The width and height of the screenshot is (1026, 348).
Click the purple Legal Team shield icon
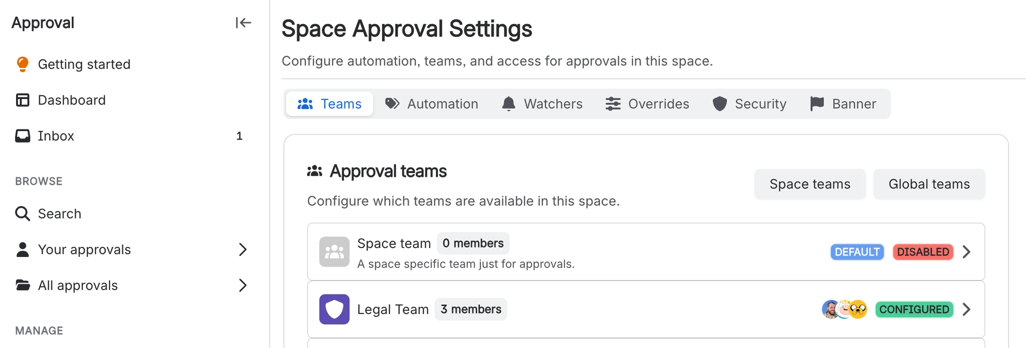[x=334, y=309]
